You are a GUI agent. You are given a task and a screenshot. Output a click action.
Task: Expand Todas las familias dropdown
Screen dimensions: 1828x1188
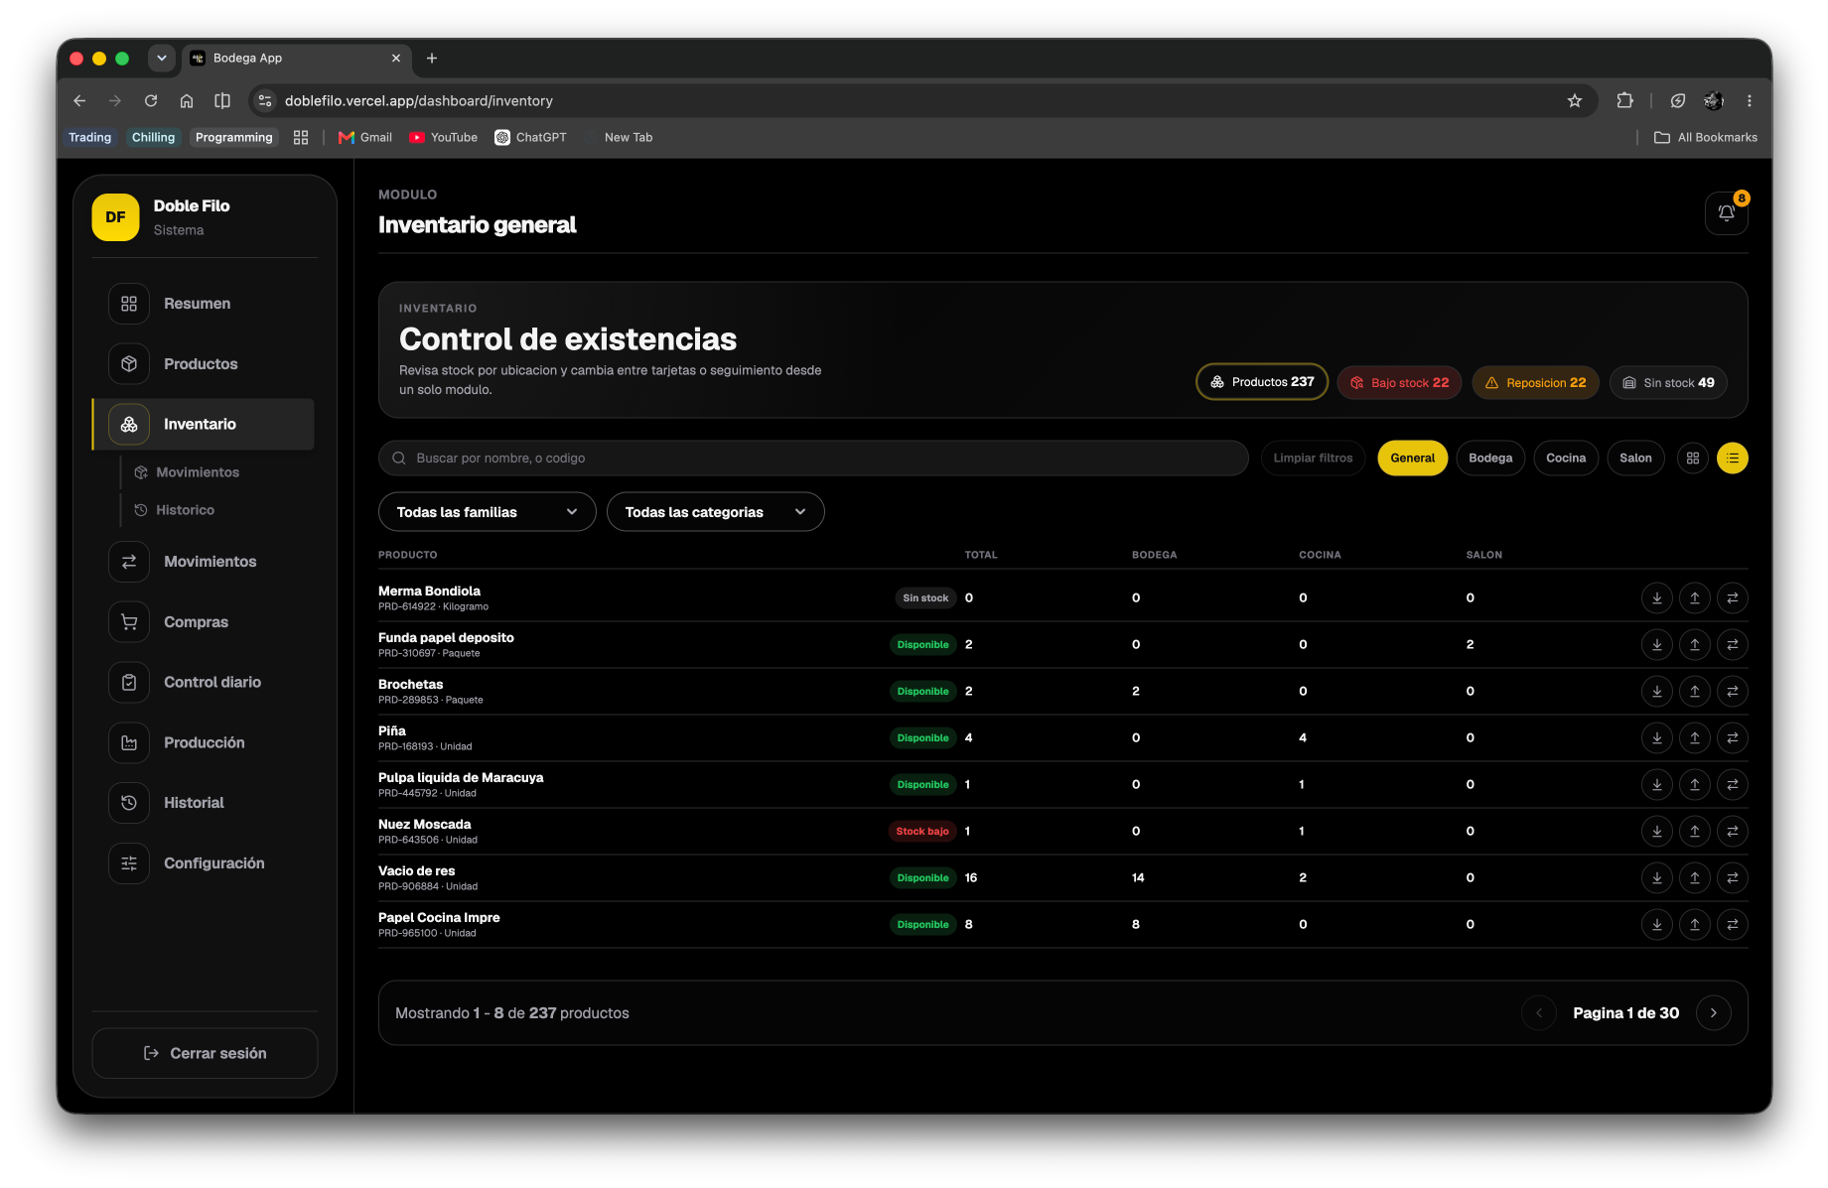[487, 512]
